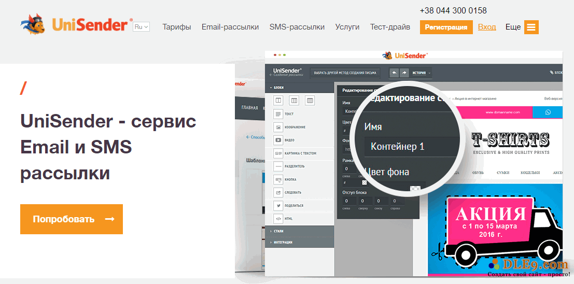This screenshot has width=574, height=284.
Task: Click the Отступ блока слева field
Action: coord(349,201)
